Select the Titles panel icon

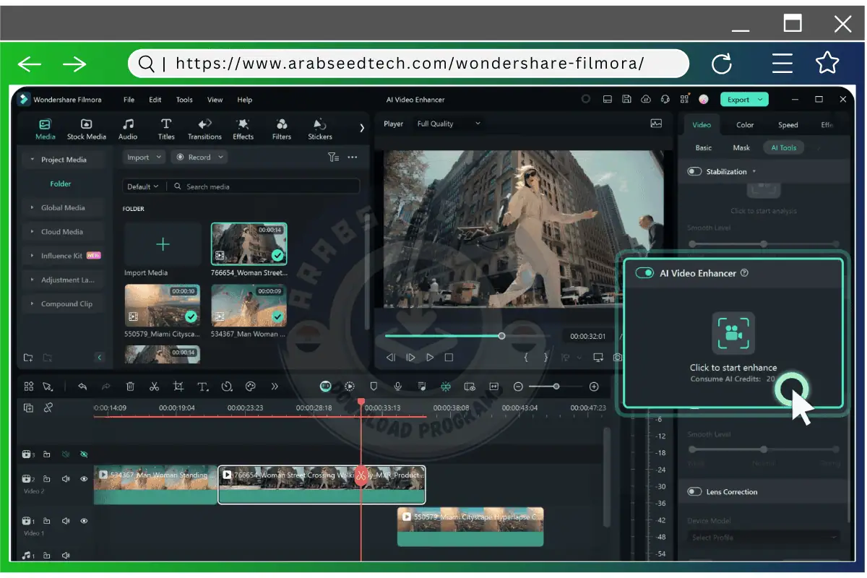coord(165,128)
